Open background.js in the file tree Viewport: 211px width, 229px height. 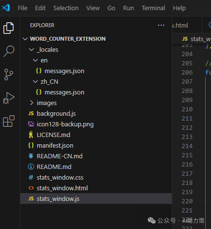pos(56,113)
